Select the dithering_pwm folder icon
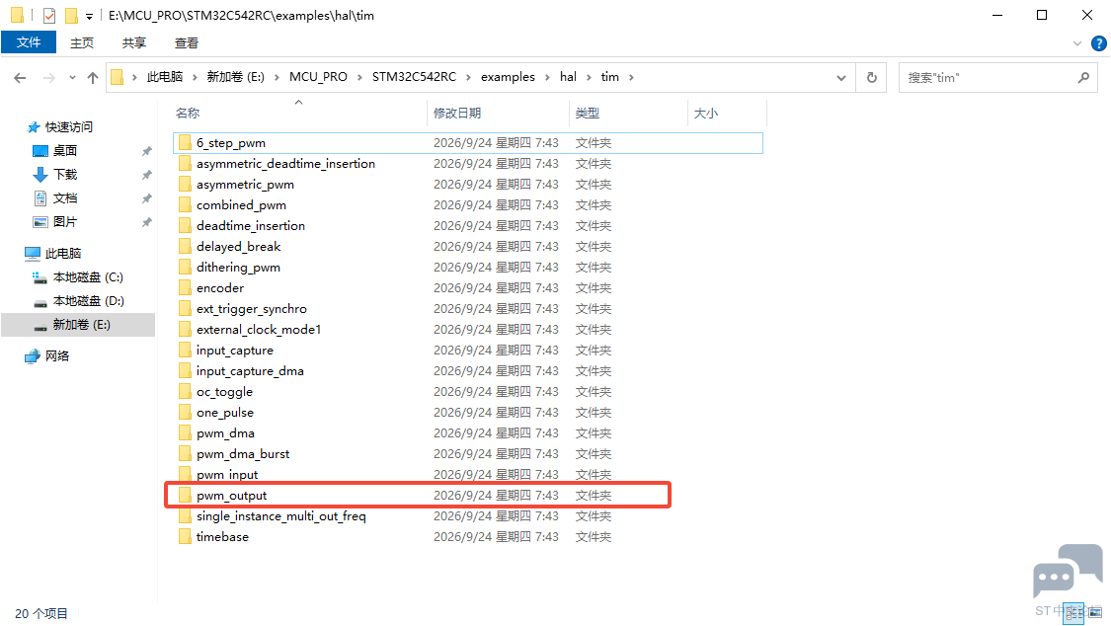Screen dimensions: 1111x626 (185, 268)
